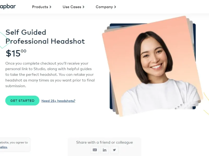The width and height of the screenshot is (209, 156).
Task: Click the checkout description paragraph
Action: 50,75
